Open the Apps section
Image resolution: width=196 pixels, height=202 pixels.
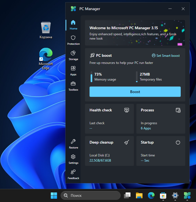(x=73, y=71)
